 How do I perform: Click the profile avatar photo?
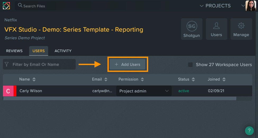[251, 6]
